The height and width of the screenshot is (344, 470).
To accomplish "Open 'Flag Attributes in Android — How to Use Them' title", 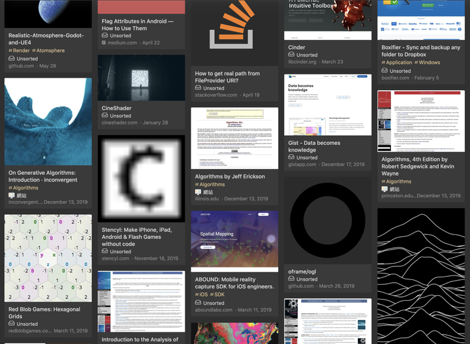I will pos(137,25).
